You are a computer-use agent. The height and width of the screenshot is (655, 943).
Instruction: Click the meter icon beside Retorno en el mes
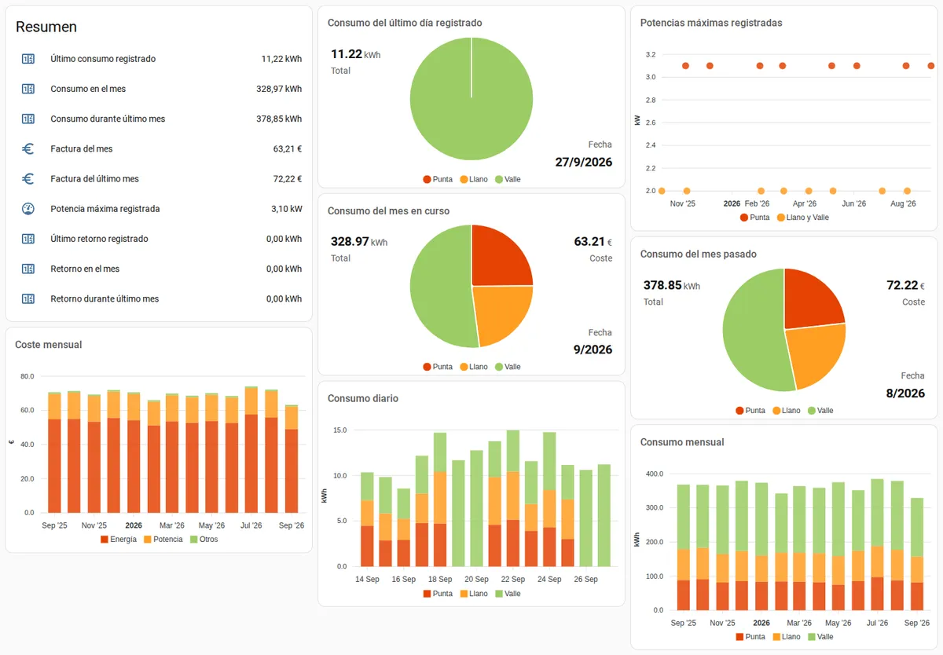28,269
